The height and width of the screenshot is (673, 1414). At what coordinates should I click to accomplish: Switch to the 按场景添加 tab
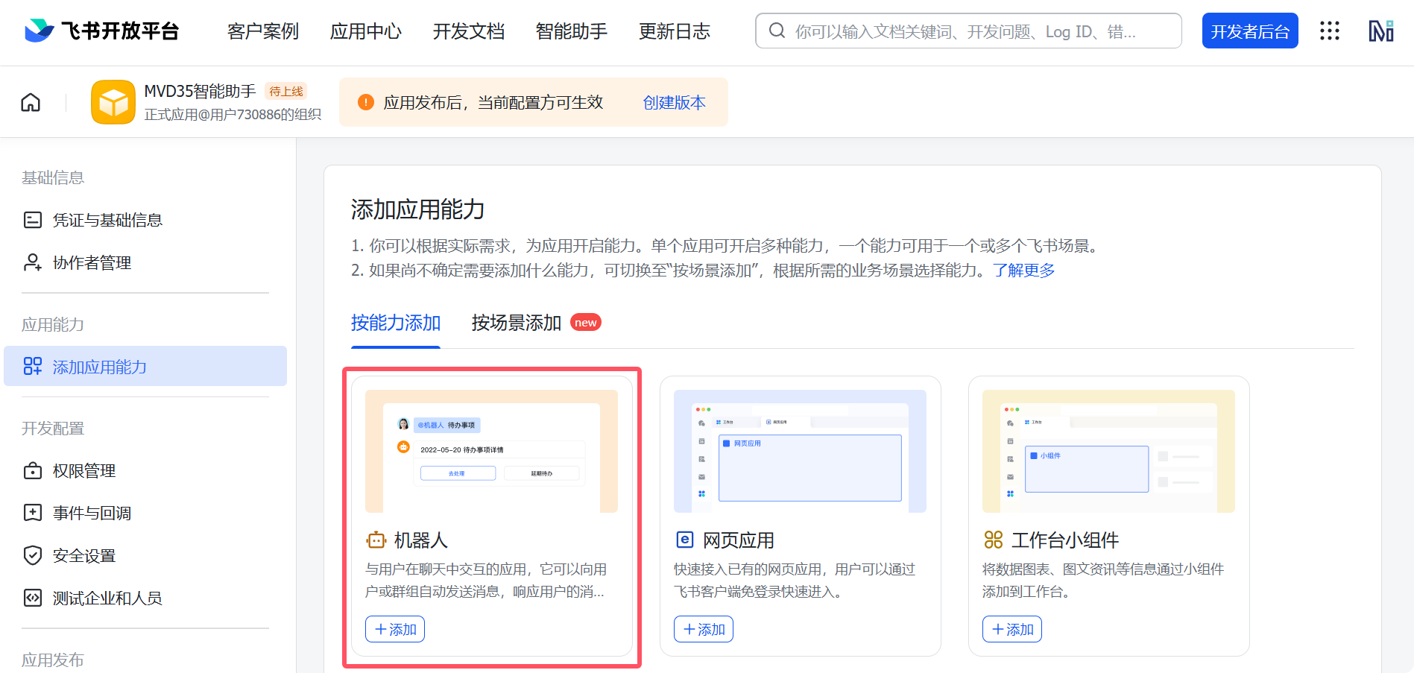517,323
